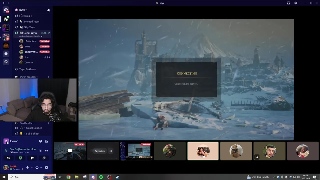The image size is (320, 180).
Task: Click Bir kanal durumu belirle text
Action: pyautogui.click(x=29, y=36)
